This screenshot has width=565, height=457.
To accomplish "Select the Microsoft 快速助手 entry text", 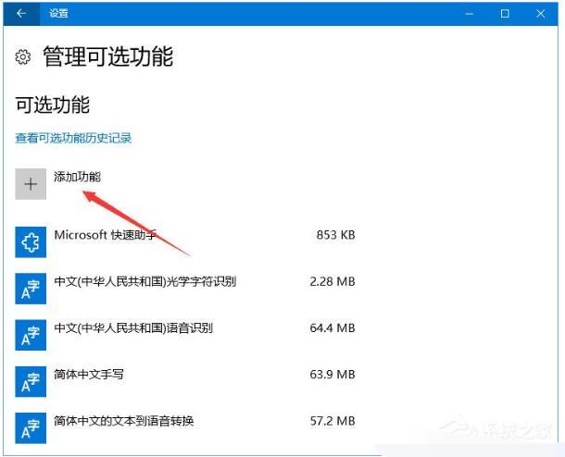I will point(106,235).
